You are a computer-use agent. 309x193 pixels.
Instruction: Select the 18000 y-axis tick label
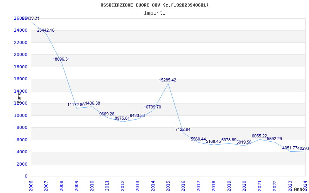click(x=21, y=67)
